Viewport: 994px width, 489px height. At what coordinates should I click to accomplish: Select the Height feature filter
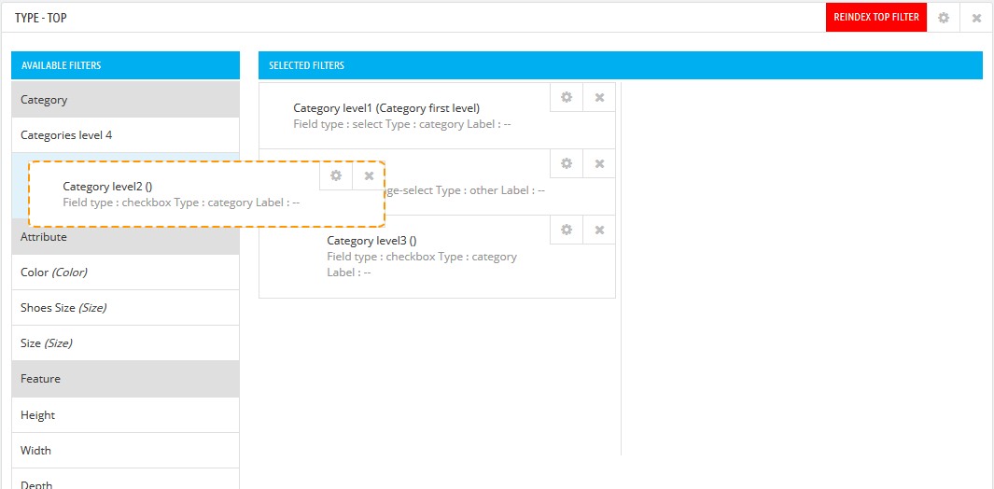125,414
